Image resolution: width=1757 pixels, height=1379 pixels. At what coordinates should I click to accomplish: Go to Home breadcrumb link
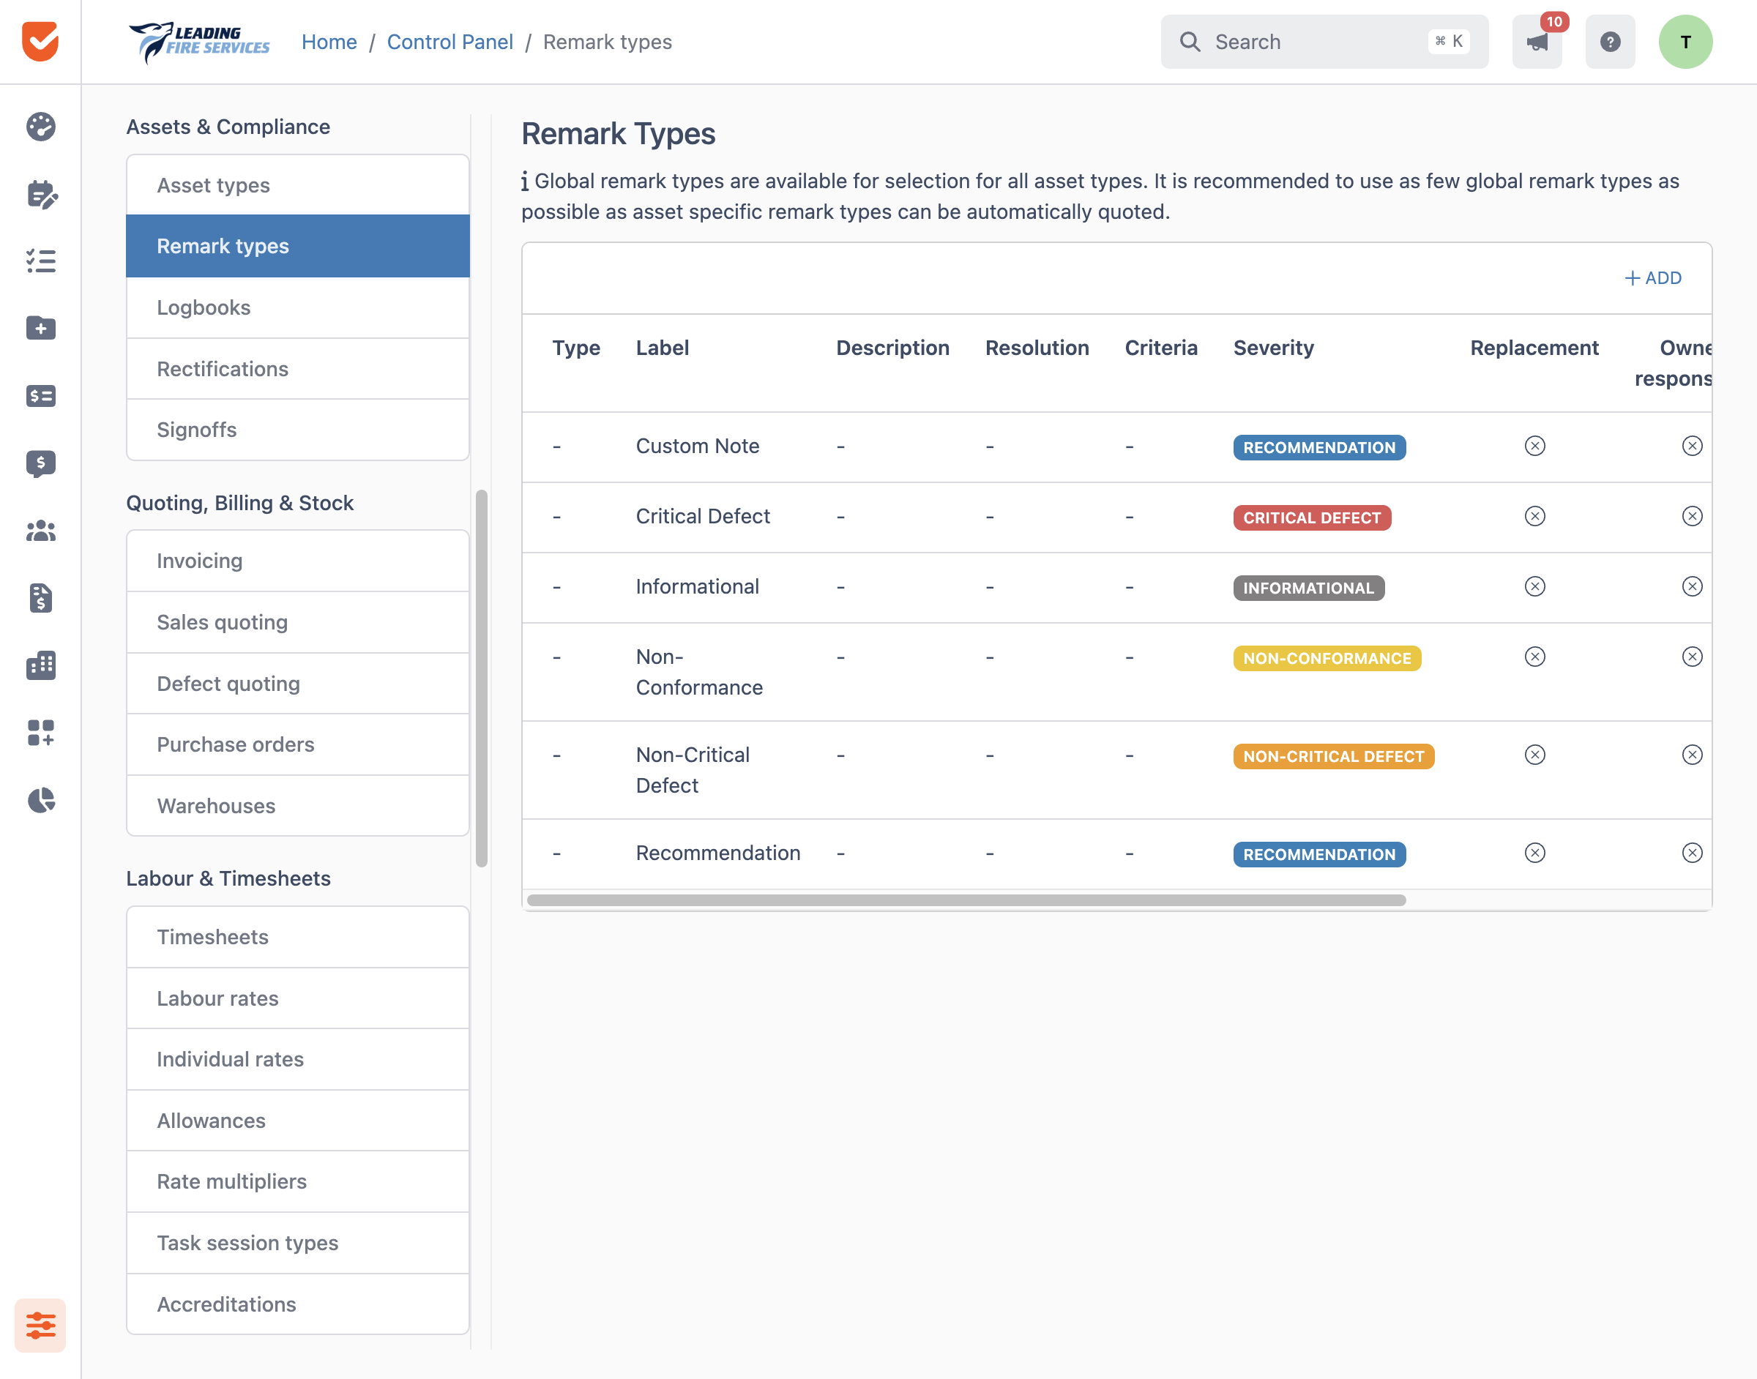(x=329, y=42)
